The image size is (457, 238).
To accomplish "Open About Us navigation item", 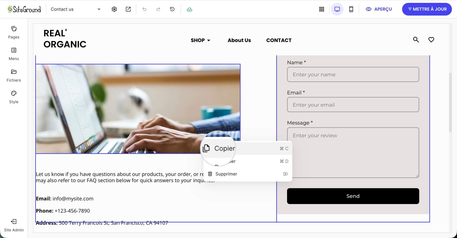I will point(239,40).
